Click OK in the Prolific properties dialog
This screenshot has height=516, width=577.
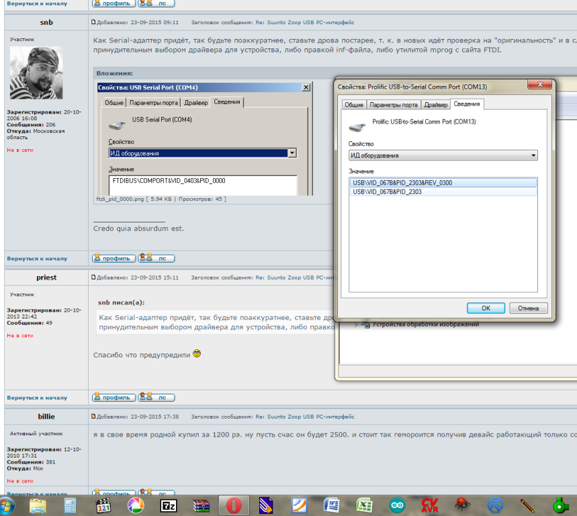tap(486, 308)
